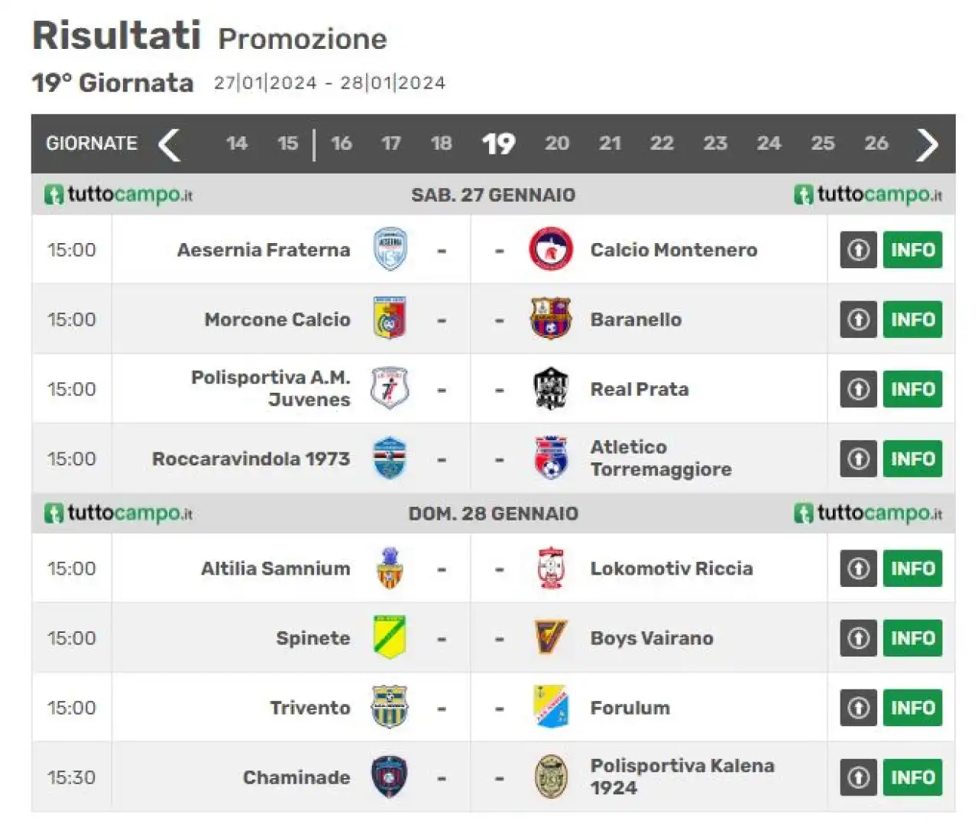Click the Calcio Montenero team crest

click(x=550, y=249)
